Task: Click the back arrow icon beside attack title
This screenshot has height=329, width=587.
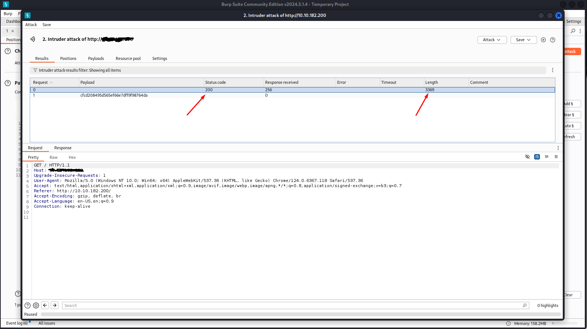Action: [33, 39]
